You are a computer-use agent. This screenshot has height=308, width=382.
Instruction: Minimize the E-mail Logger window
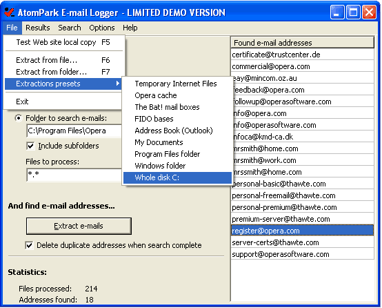coord(337,12)
